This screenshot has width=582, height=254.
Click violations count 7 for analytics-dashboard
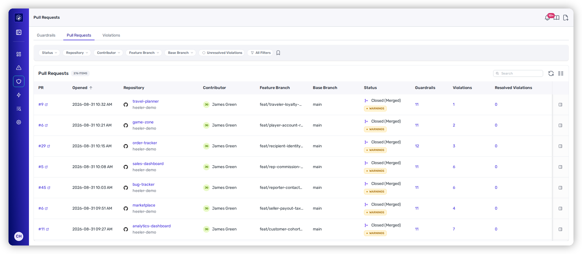coord(454,229)
